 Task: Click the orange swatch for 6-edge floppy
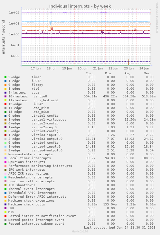pyautogui.click(x=5, y=85)
